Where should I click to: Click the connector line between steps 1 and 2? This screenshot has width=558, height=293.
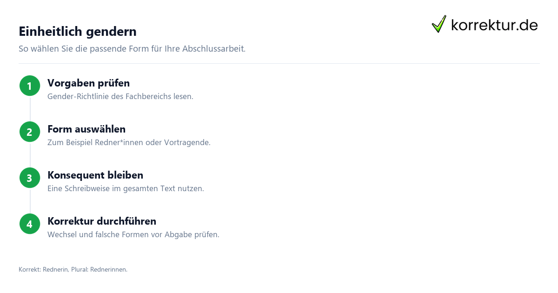(x=30, y=108)
